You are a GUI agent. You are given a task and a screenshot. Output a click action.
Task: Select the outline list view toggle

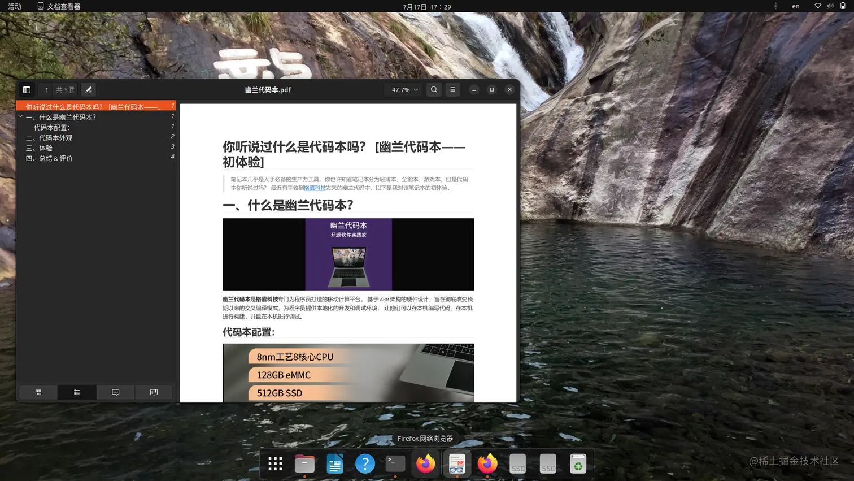[x=77, y=392]
